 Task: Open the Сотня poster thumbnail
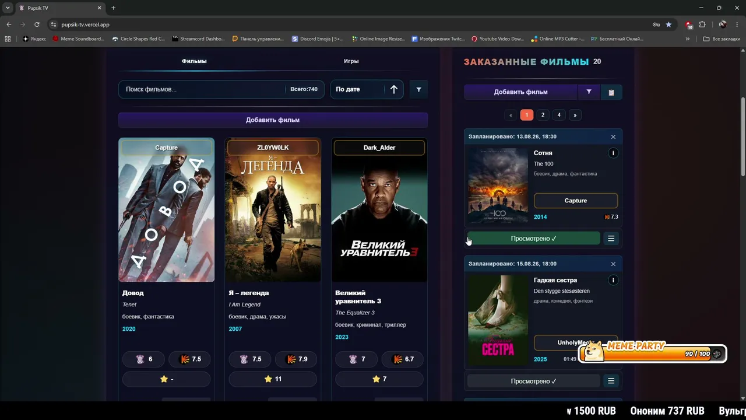[x=498, y=185]
